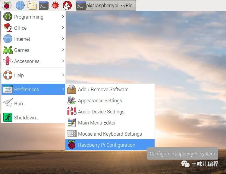Select the Internet menu entry
Viewport: 226px width, 174px height.
[x=33, y=39]
